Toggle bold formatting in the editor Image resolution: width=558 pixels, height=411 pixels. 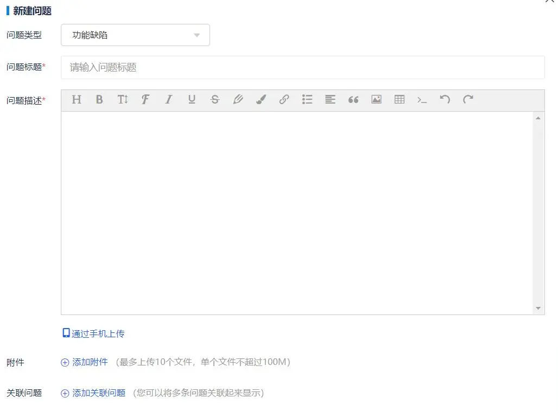click(x=99, y=99)
